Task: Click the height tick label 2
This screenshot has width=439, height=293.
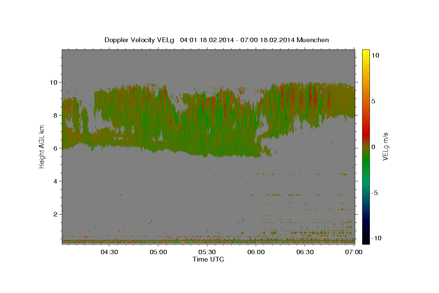Action: 56,214
